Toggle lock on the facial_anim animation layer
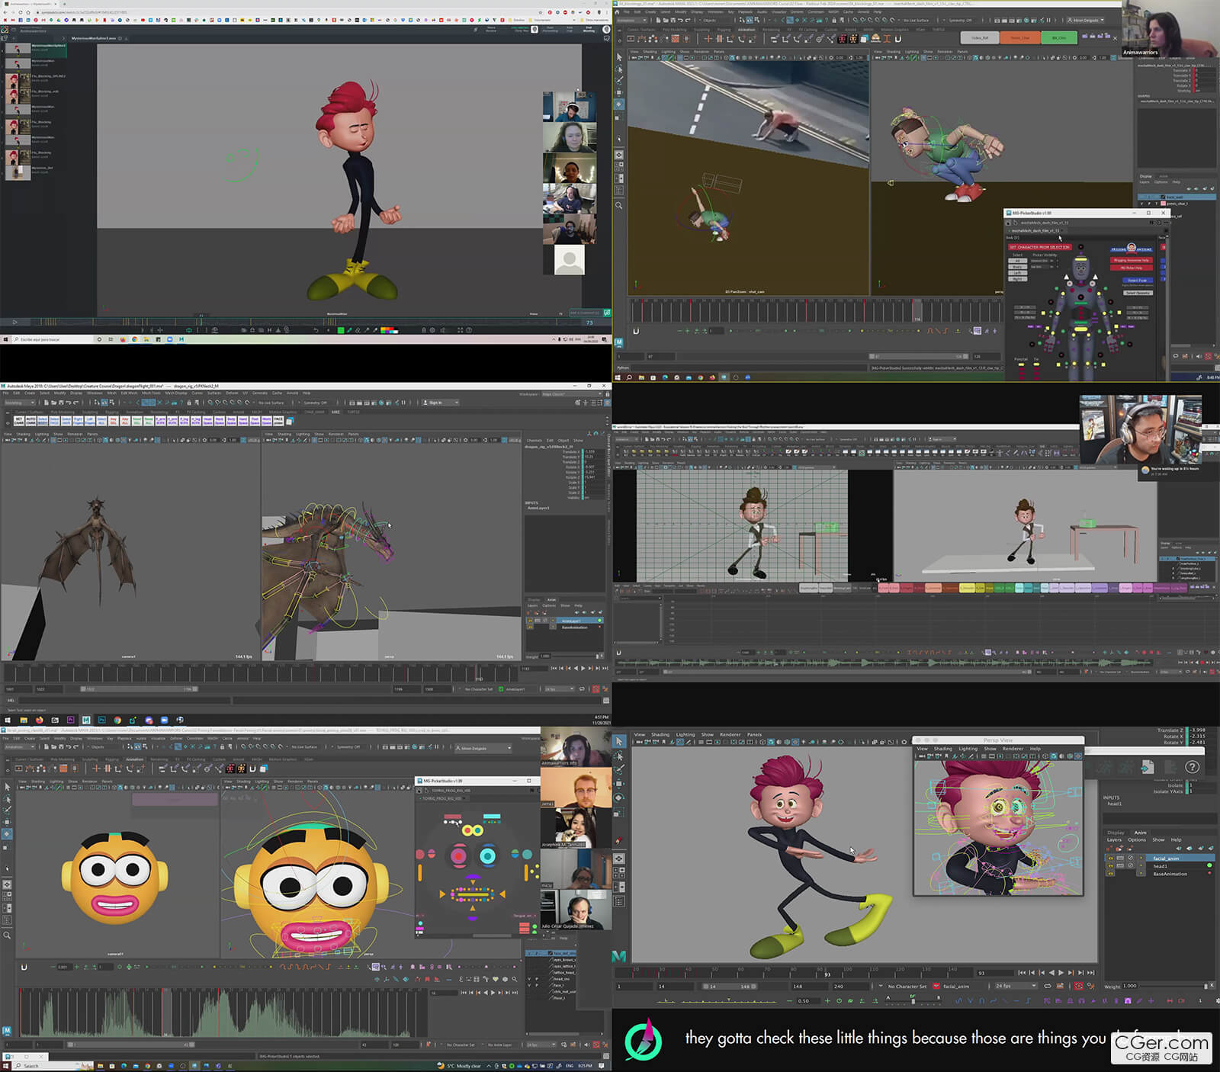Screen dimensions: 1220x1072 [x=1110, y=859]
